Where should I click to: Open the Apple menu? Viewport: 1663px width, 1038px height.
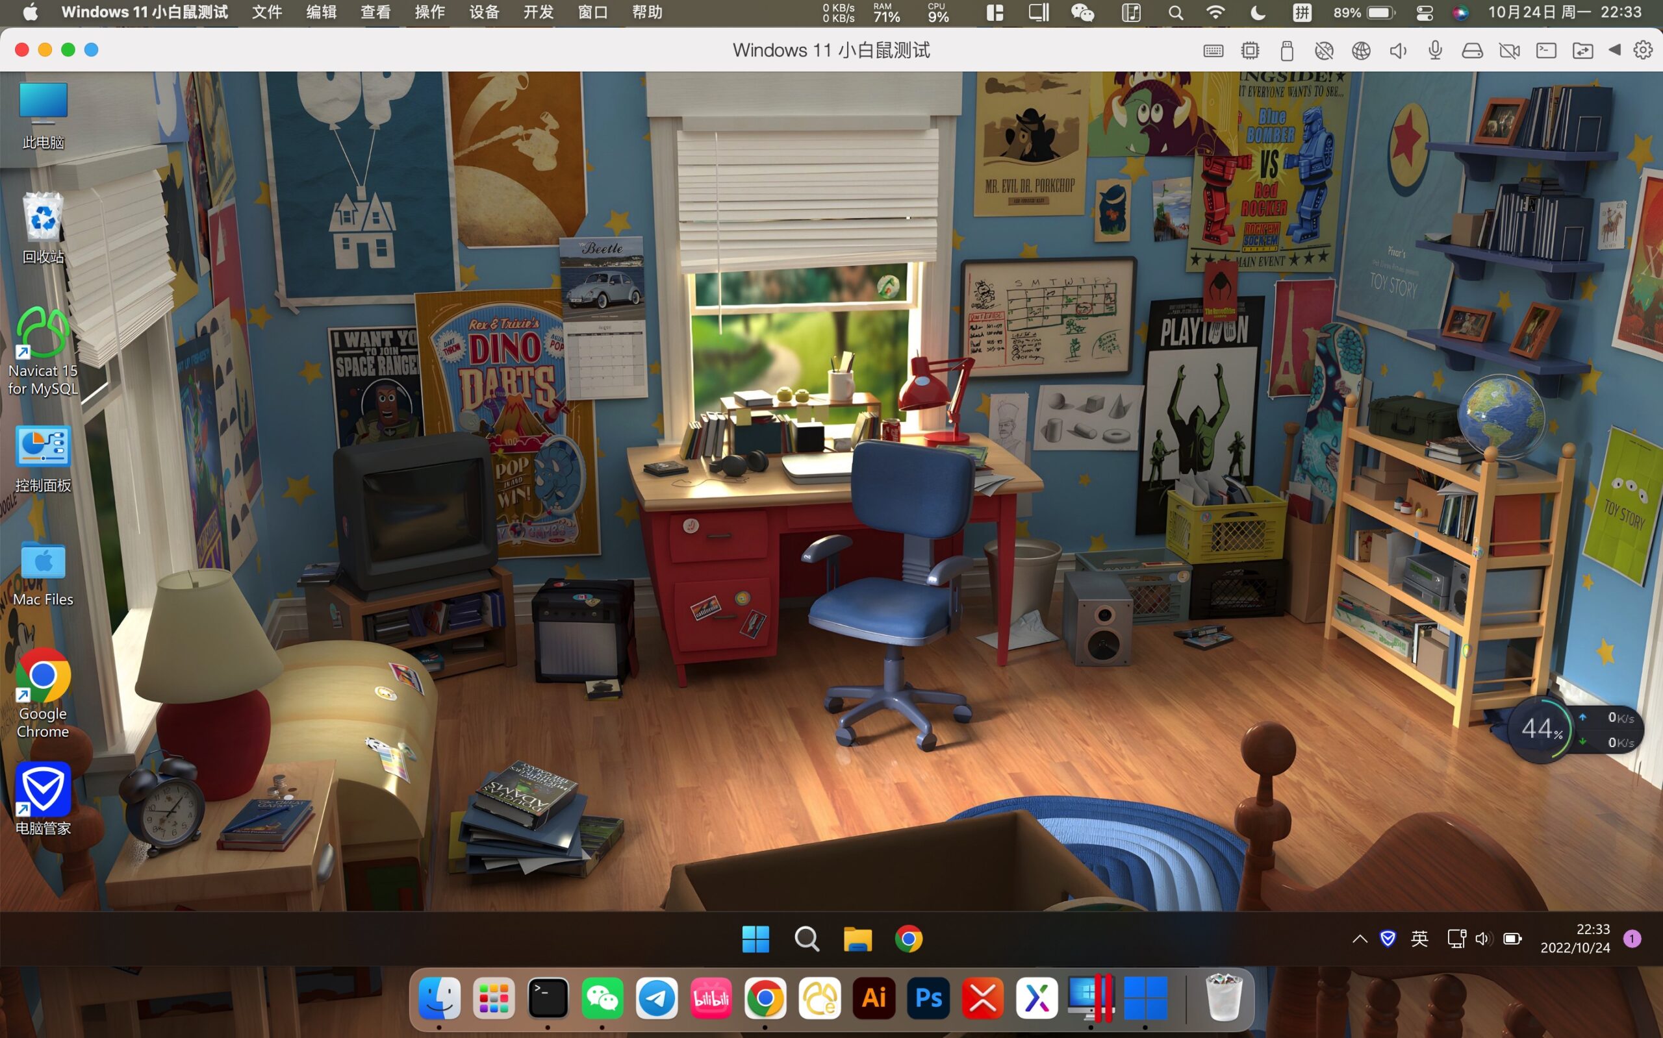tap(31, 12)
